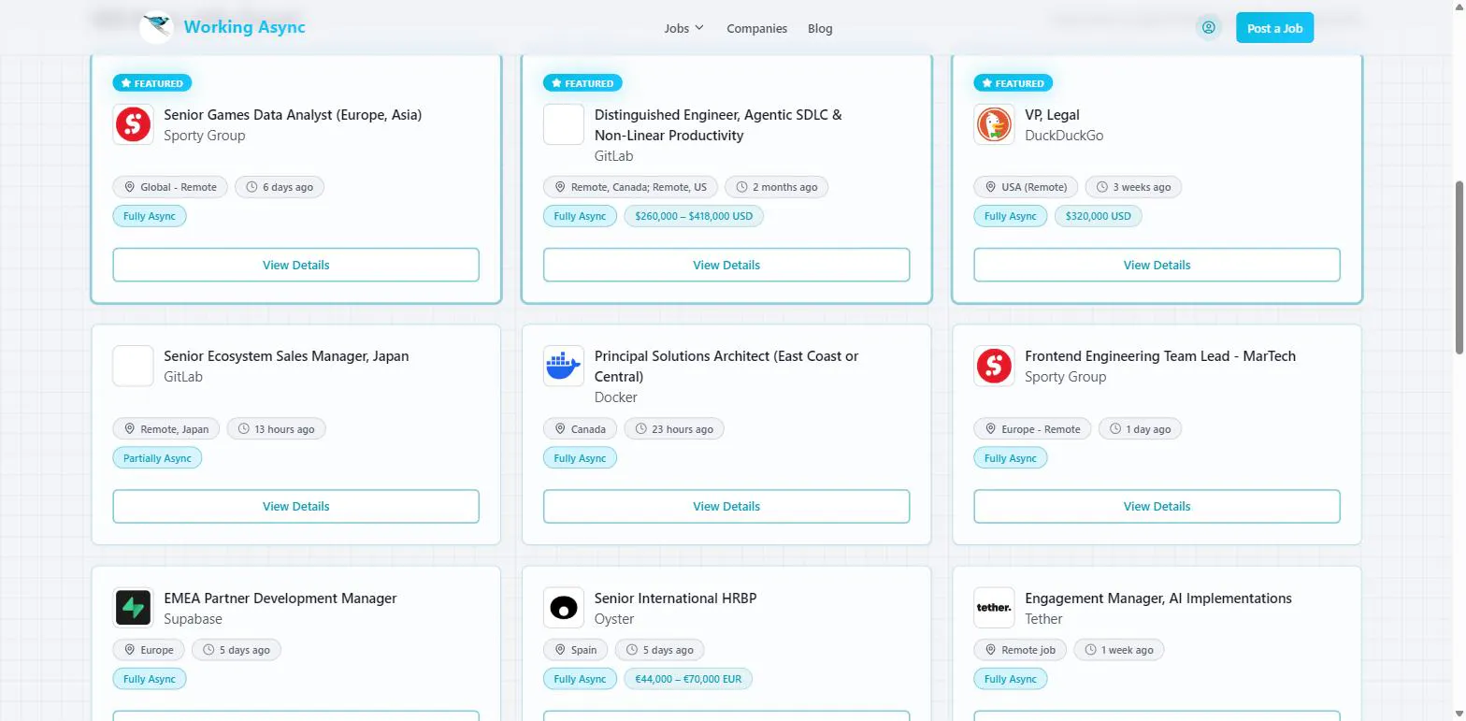The height and width of the screenshot is (721, 1466).
Task: Expand the Jobs dropdown menu
Action: point(683,28)
